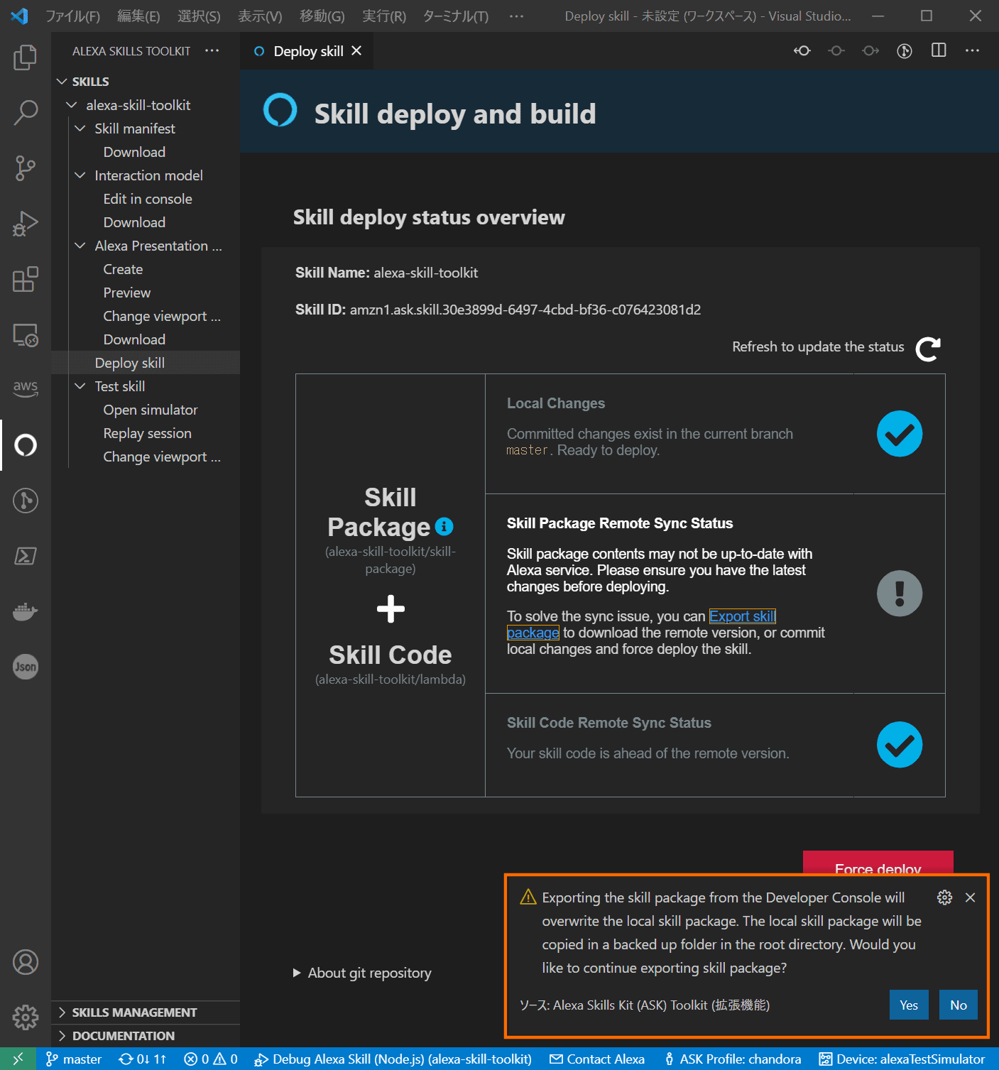Select the Alexa Skills Toolkit activity icon
999x1070 pixels.
tap(26, 445)
